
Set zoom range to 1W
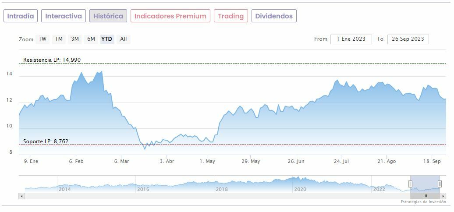(43, 39)
